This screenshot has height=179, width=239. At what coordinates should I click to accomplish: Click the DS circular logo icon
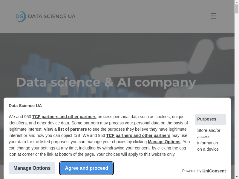[21, 16]
